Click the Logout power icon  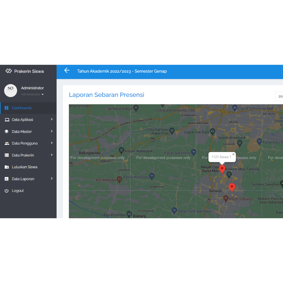coord(7,191)
